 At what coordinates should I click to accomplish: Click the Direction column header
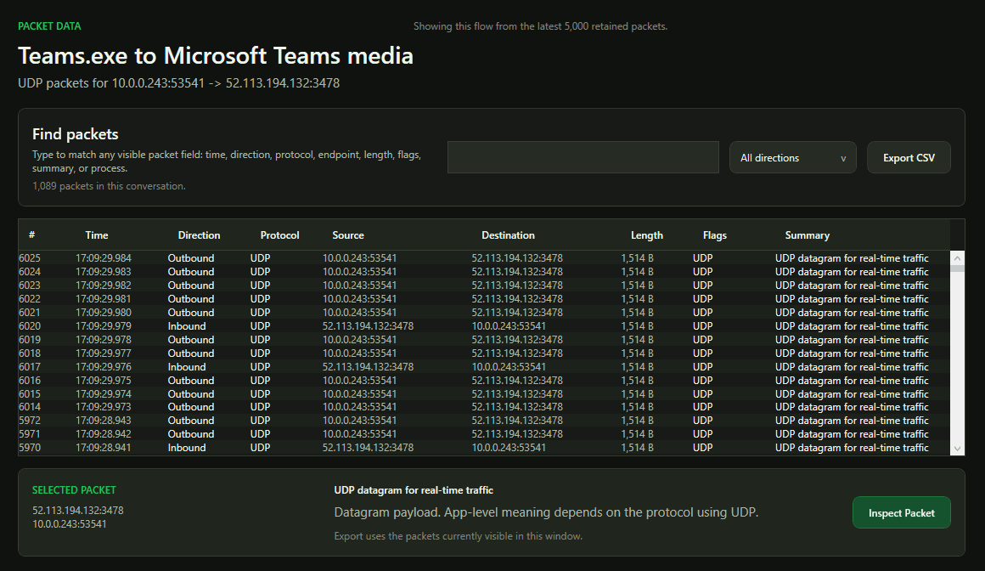click(200, 235)
